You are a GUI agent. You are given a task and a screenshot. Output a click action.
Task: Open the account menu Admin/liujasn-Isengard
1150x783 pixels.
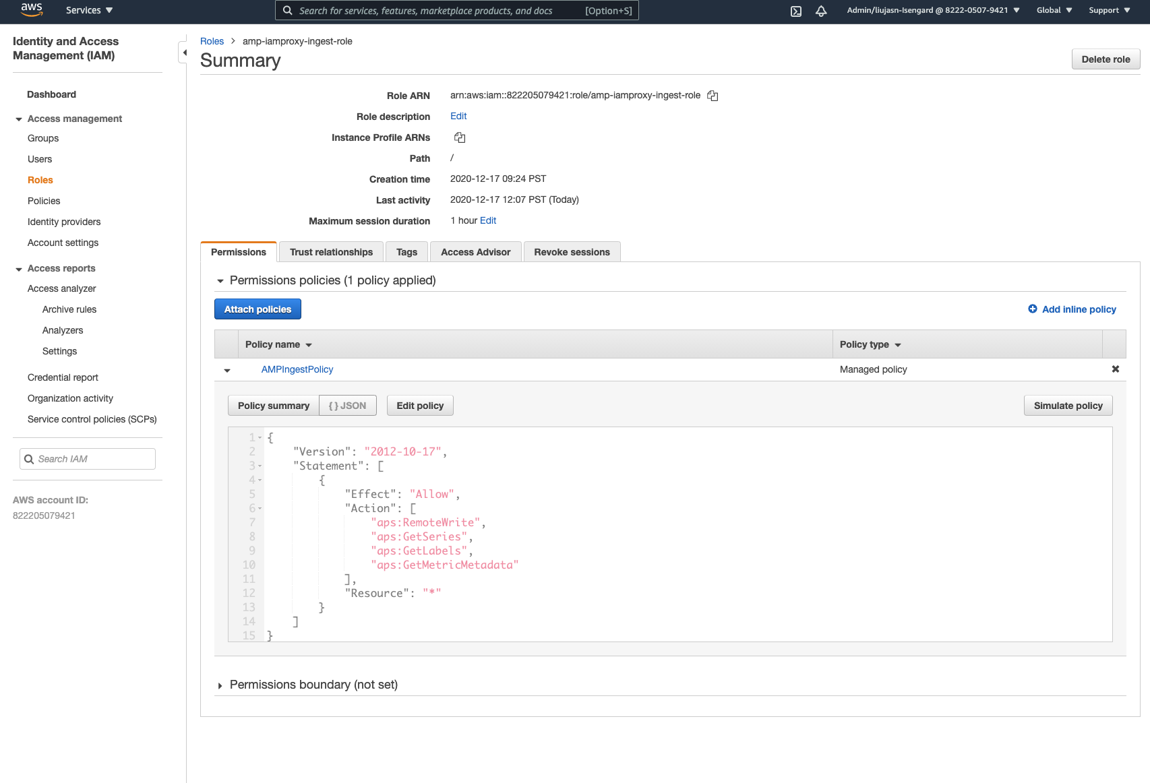coord(934,10)
